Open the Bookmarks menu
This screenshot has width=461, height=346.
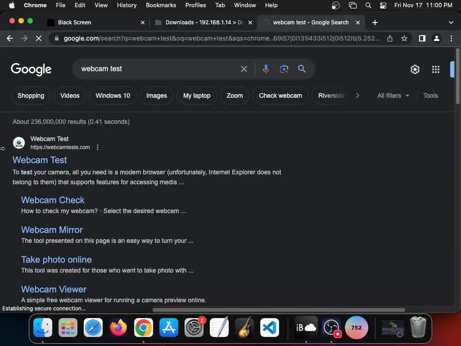(x=161, y=5)
